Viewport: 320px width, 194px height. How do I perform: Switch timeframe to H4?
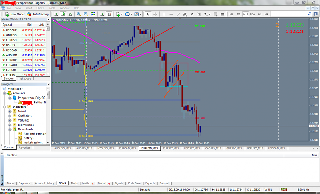(266, 14)
